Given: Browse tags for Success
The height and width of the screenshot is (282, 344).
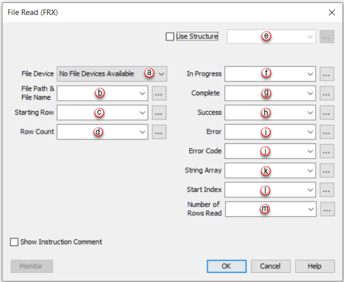Looking at the screenshot, I should click(x=327, y=113).
